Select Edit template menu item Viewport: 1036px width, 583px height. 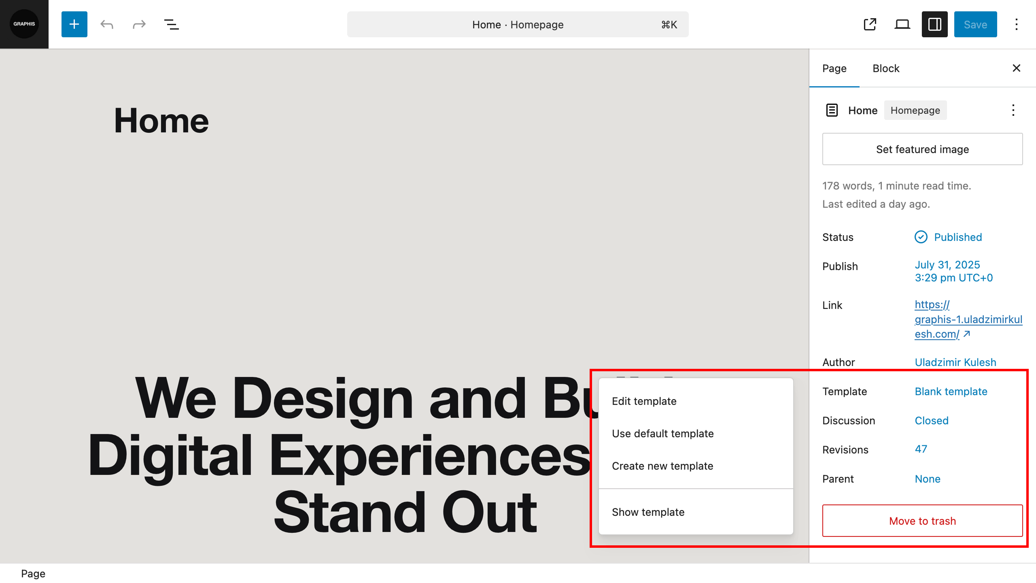coord(644,401)
